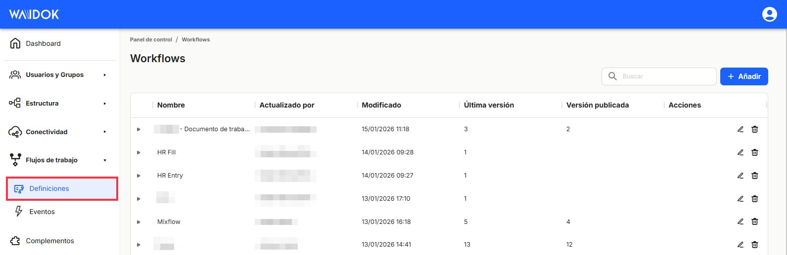The width and height of the screenshot is (787, 255).
Task: Open the user profile avatar menu
Action: click(x=769, y=14)
